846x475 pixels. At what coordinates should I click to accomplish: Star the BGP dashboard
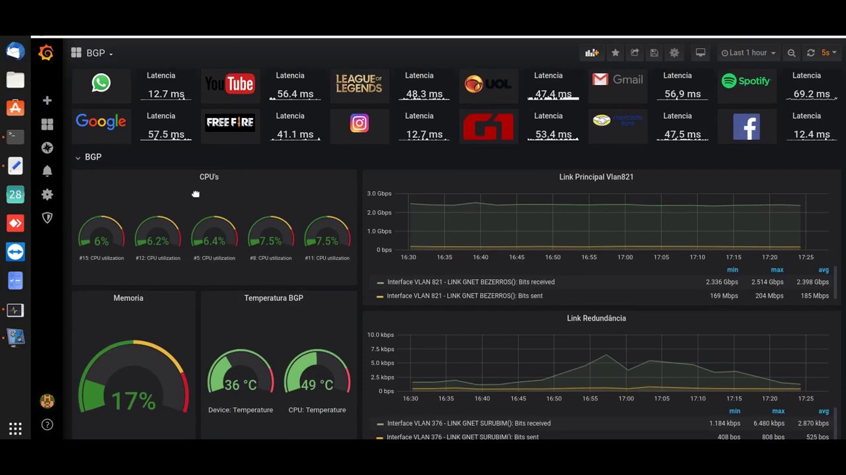click(615, 53)
